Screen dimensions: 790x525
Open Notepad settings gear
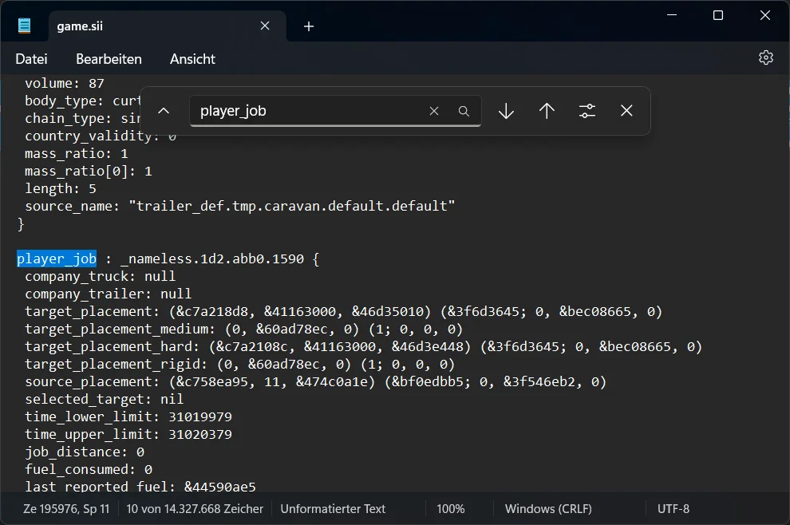coord(766,58)
